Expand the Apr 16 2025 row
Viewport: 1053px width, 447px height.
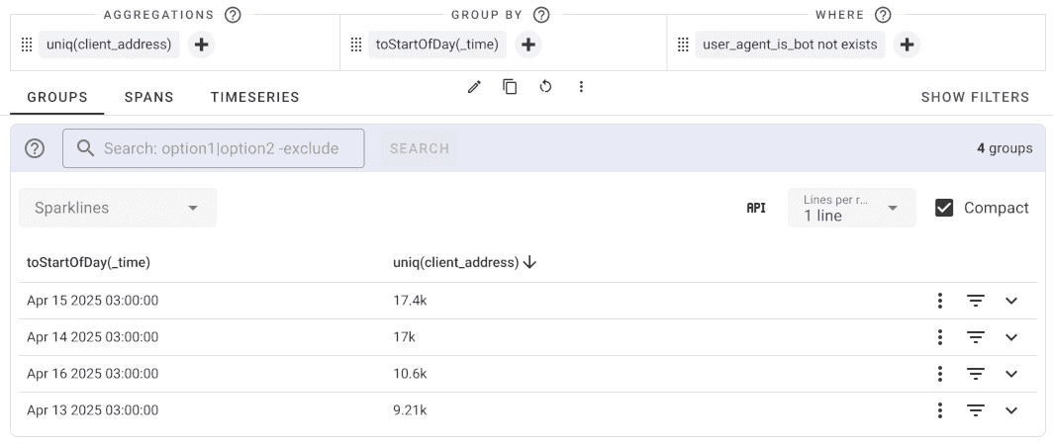[x=1010, y=374]
